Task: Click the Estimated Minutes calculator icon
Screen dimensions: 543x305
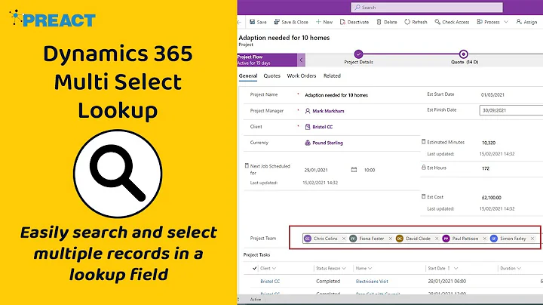Action: (x=424, y=142)
